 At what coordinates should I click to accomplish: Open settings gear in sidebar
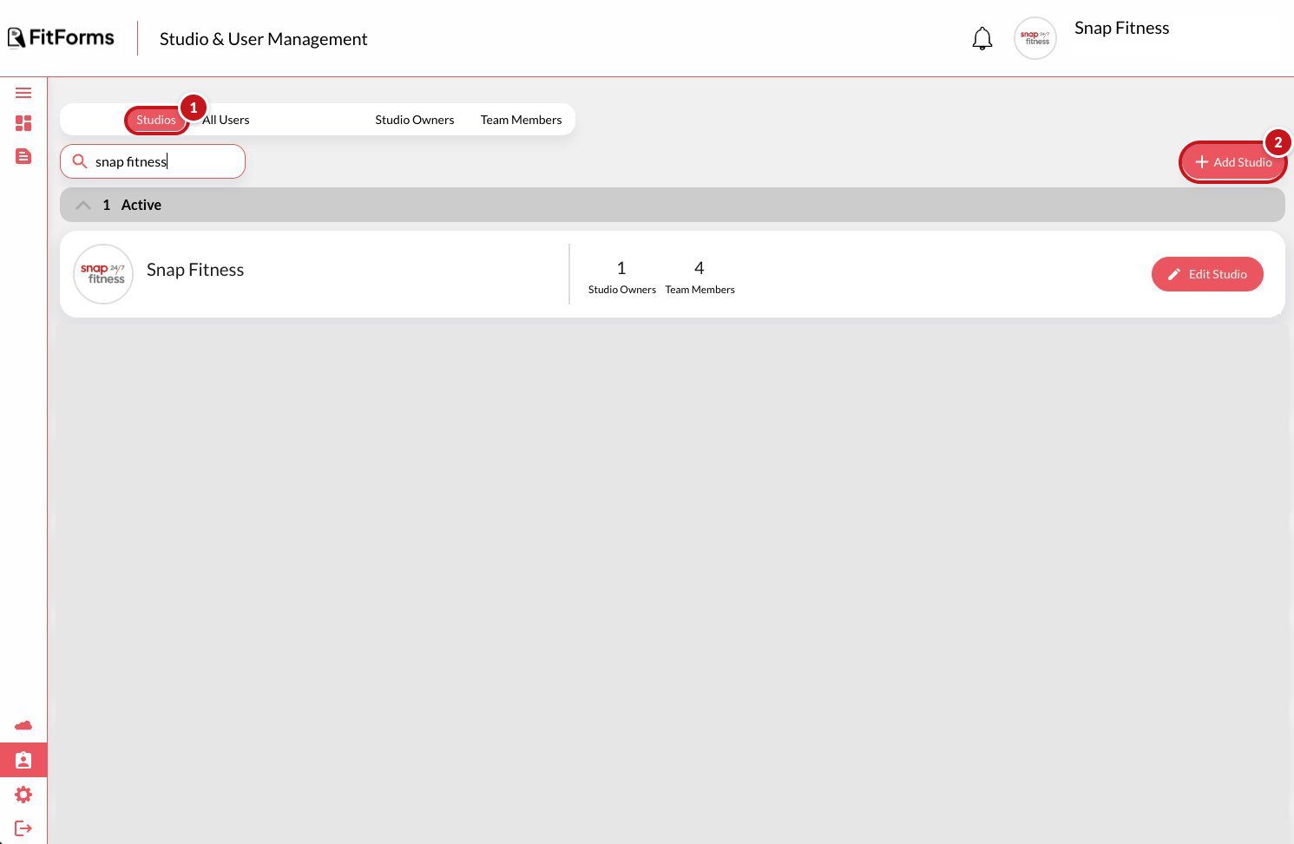point(23,795)
